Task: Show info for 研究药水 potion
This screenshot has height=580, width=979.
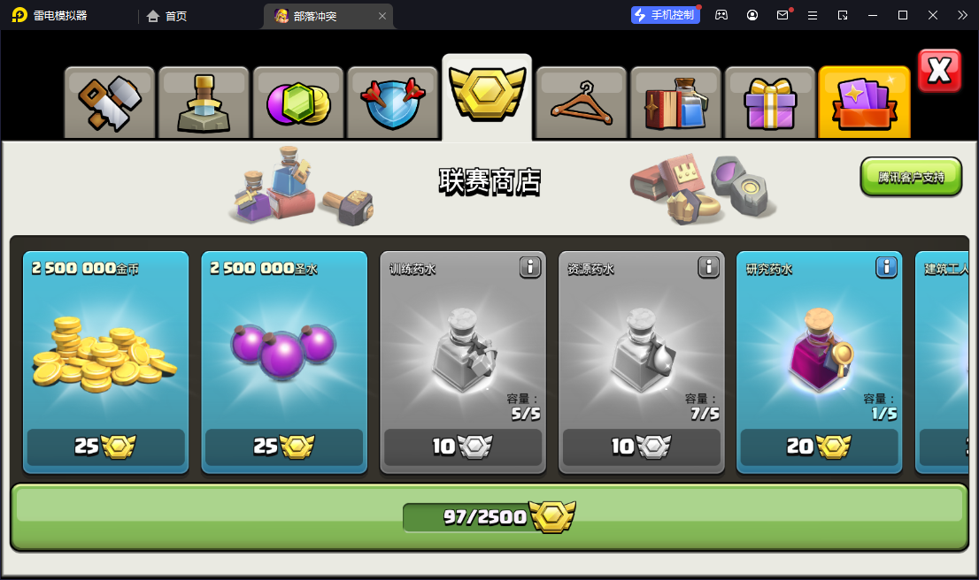Action: (887, 268)
